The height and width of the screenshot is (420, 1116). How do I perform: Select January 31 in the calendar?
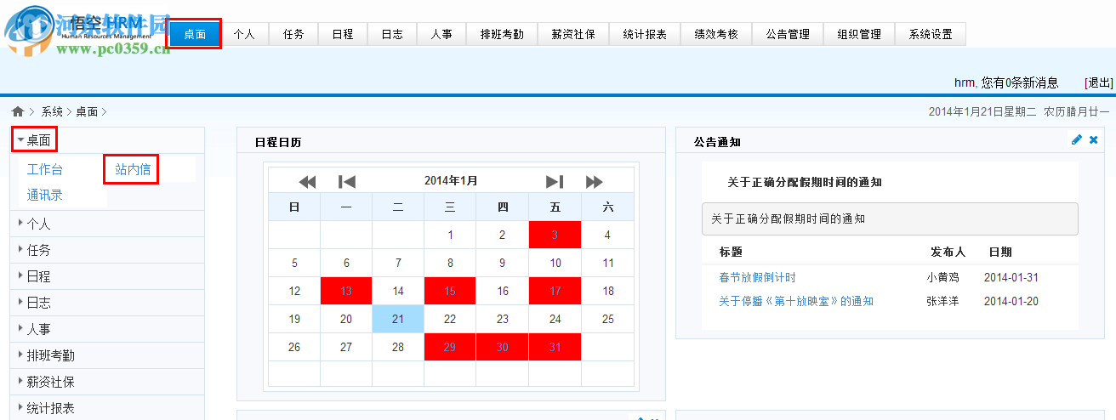click(x=555, y=347)
